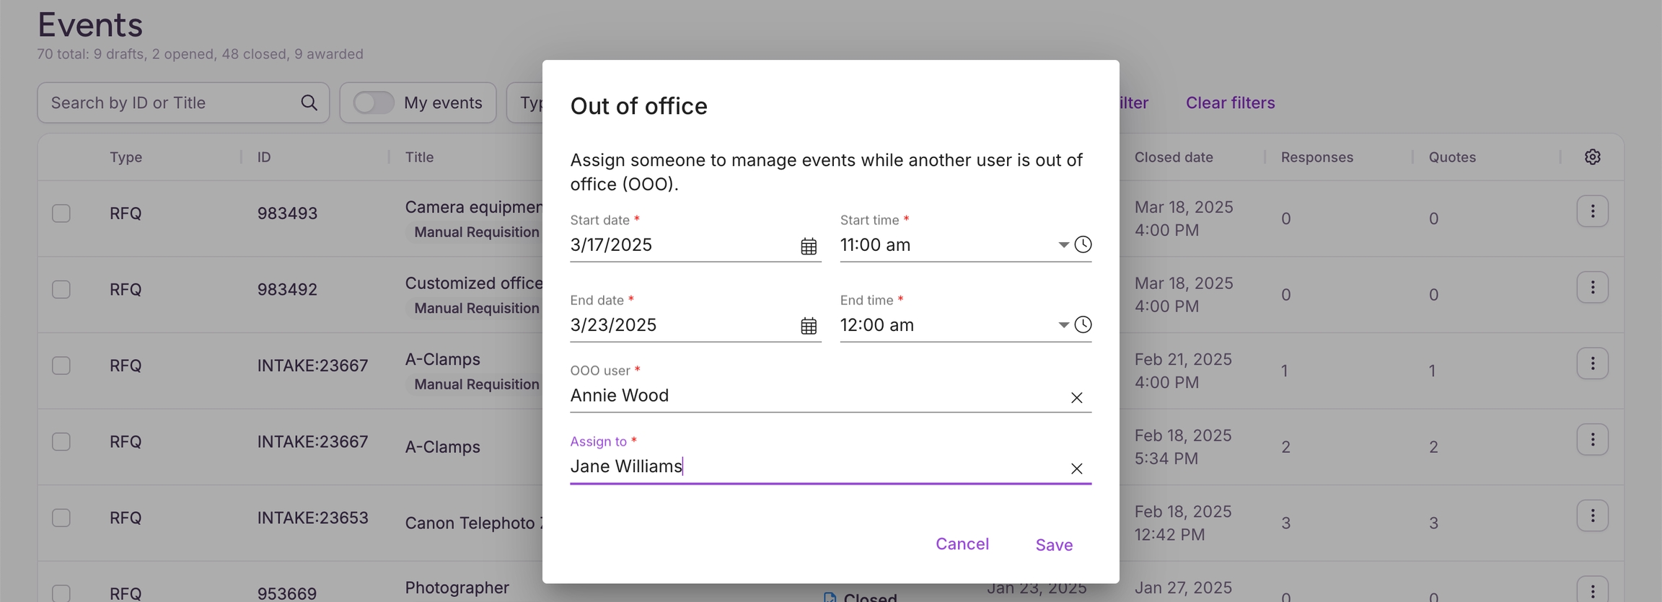Expand the Start time dropdown arrow
1662x602 pixels.
pyautogui.click(x=1063, y=245)
